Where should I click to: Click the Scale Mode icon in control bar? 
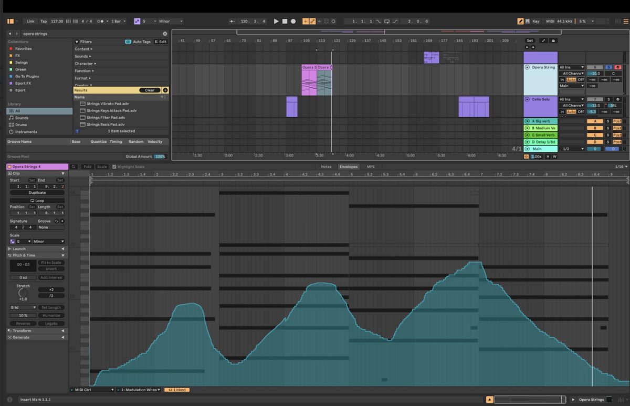[x=137, y=22]
